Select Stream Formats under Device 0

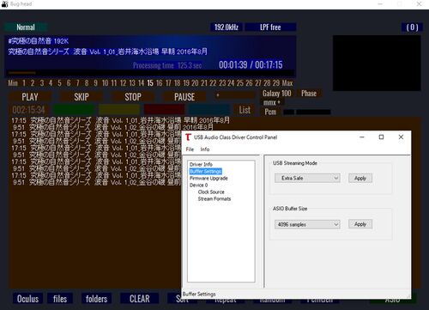click(214, 198)
